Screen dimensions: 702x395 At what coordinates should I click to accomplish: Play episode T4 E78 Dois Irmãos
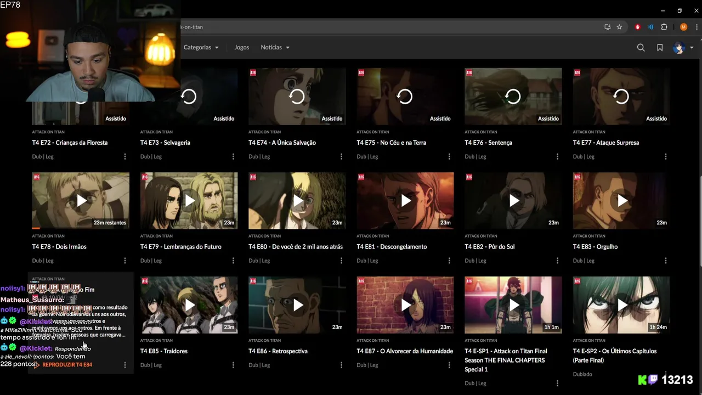pos(81,201)
